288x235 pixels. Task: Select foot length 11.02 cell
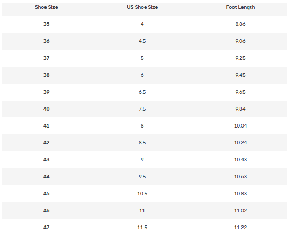point(240,211)
